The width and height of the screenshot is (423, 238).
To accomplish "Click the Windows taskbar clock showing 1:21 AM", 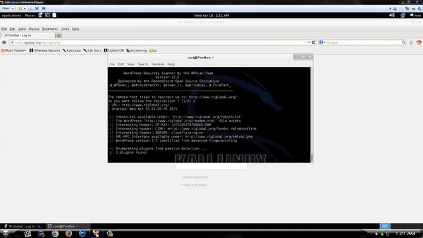I will (x=405, y=233).
